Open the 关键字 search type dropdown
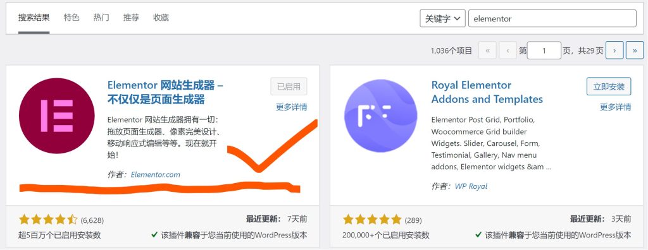648x250 pixels. point(442,18)
